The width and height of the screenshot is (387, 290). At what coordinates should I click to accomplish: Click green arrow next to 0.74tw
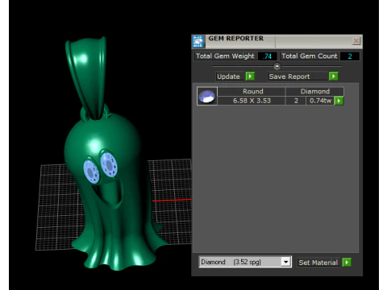tap(339, 101)
